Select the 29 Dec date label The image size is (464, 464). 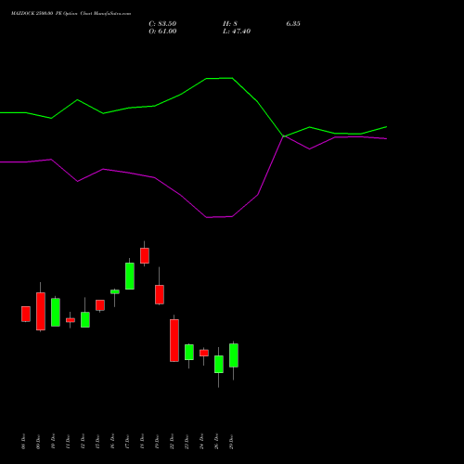(231, 442)
